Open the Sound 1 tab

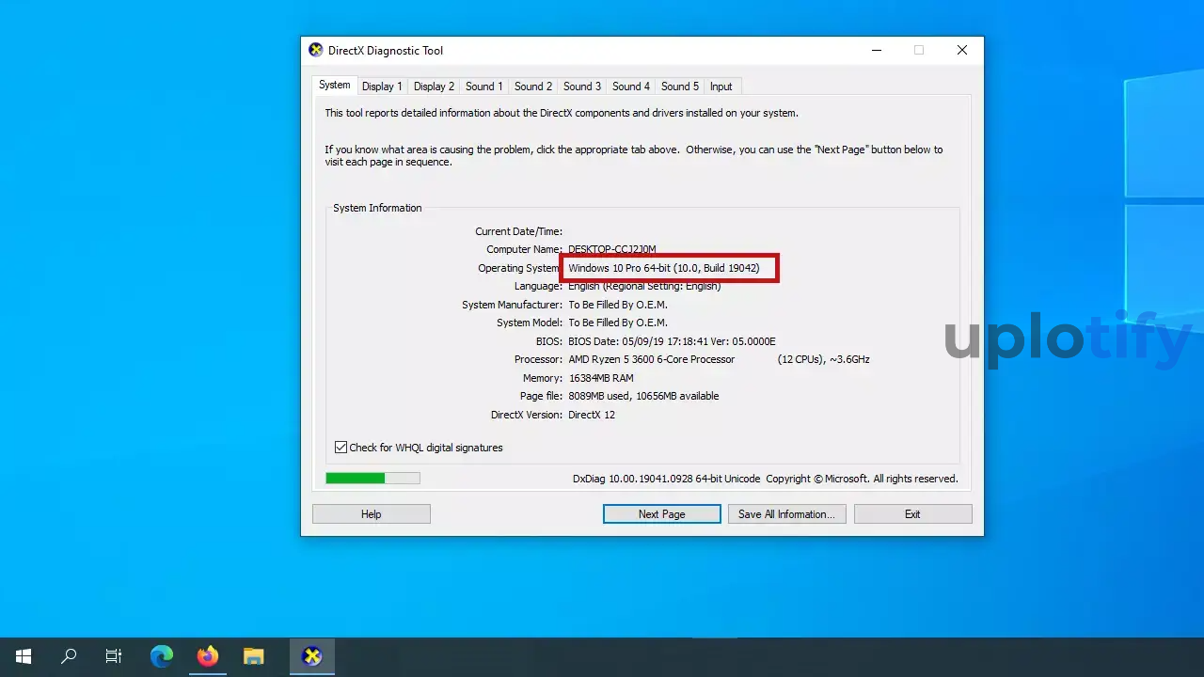click(484, 87)
